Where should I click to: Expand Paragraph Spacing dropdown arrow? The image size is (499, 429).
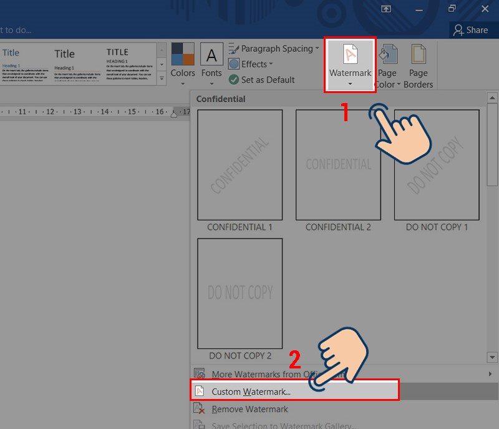[x=317, y=49]
